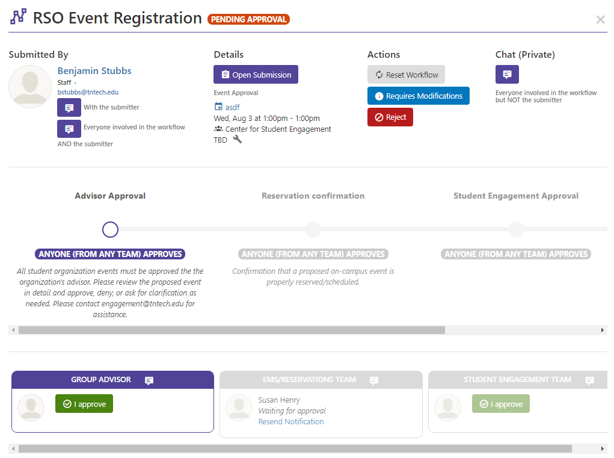Open chat with the submitter only
Screen dimensions: 614x458
(x=69, y=108)
